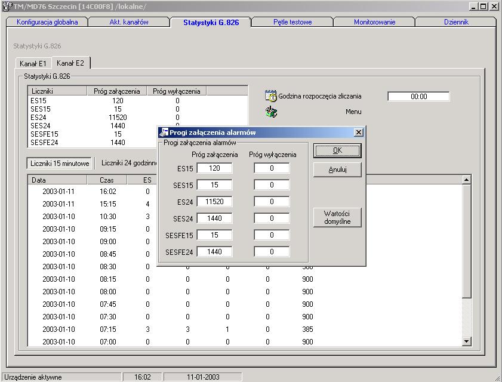Viewport: 502px width, 382px height.
Task: Edit ES24 Próg wyłączenia field
Action: pos(272,201)
